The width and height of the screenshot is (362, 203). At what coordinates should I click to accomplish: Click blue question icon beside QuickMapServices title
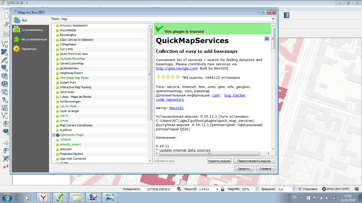coord(267,39)
